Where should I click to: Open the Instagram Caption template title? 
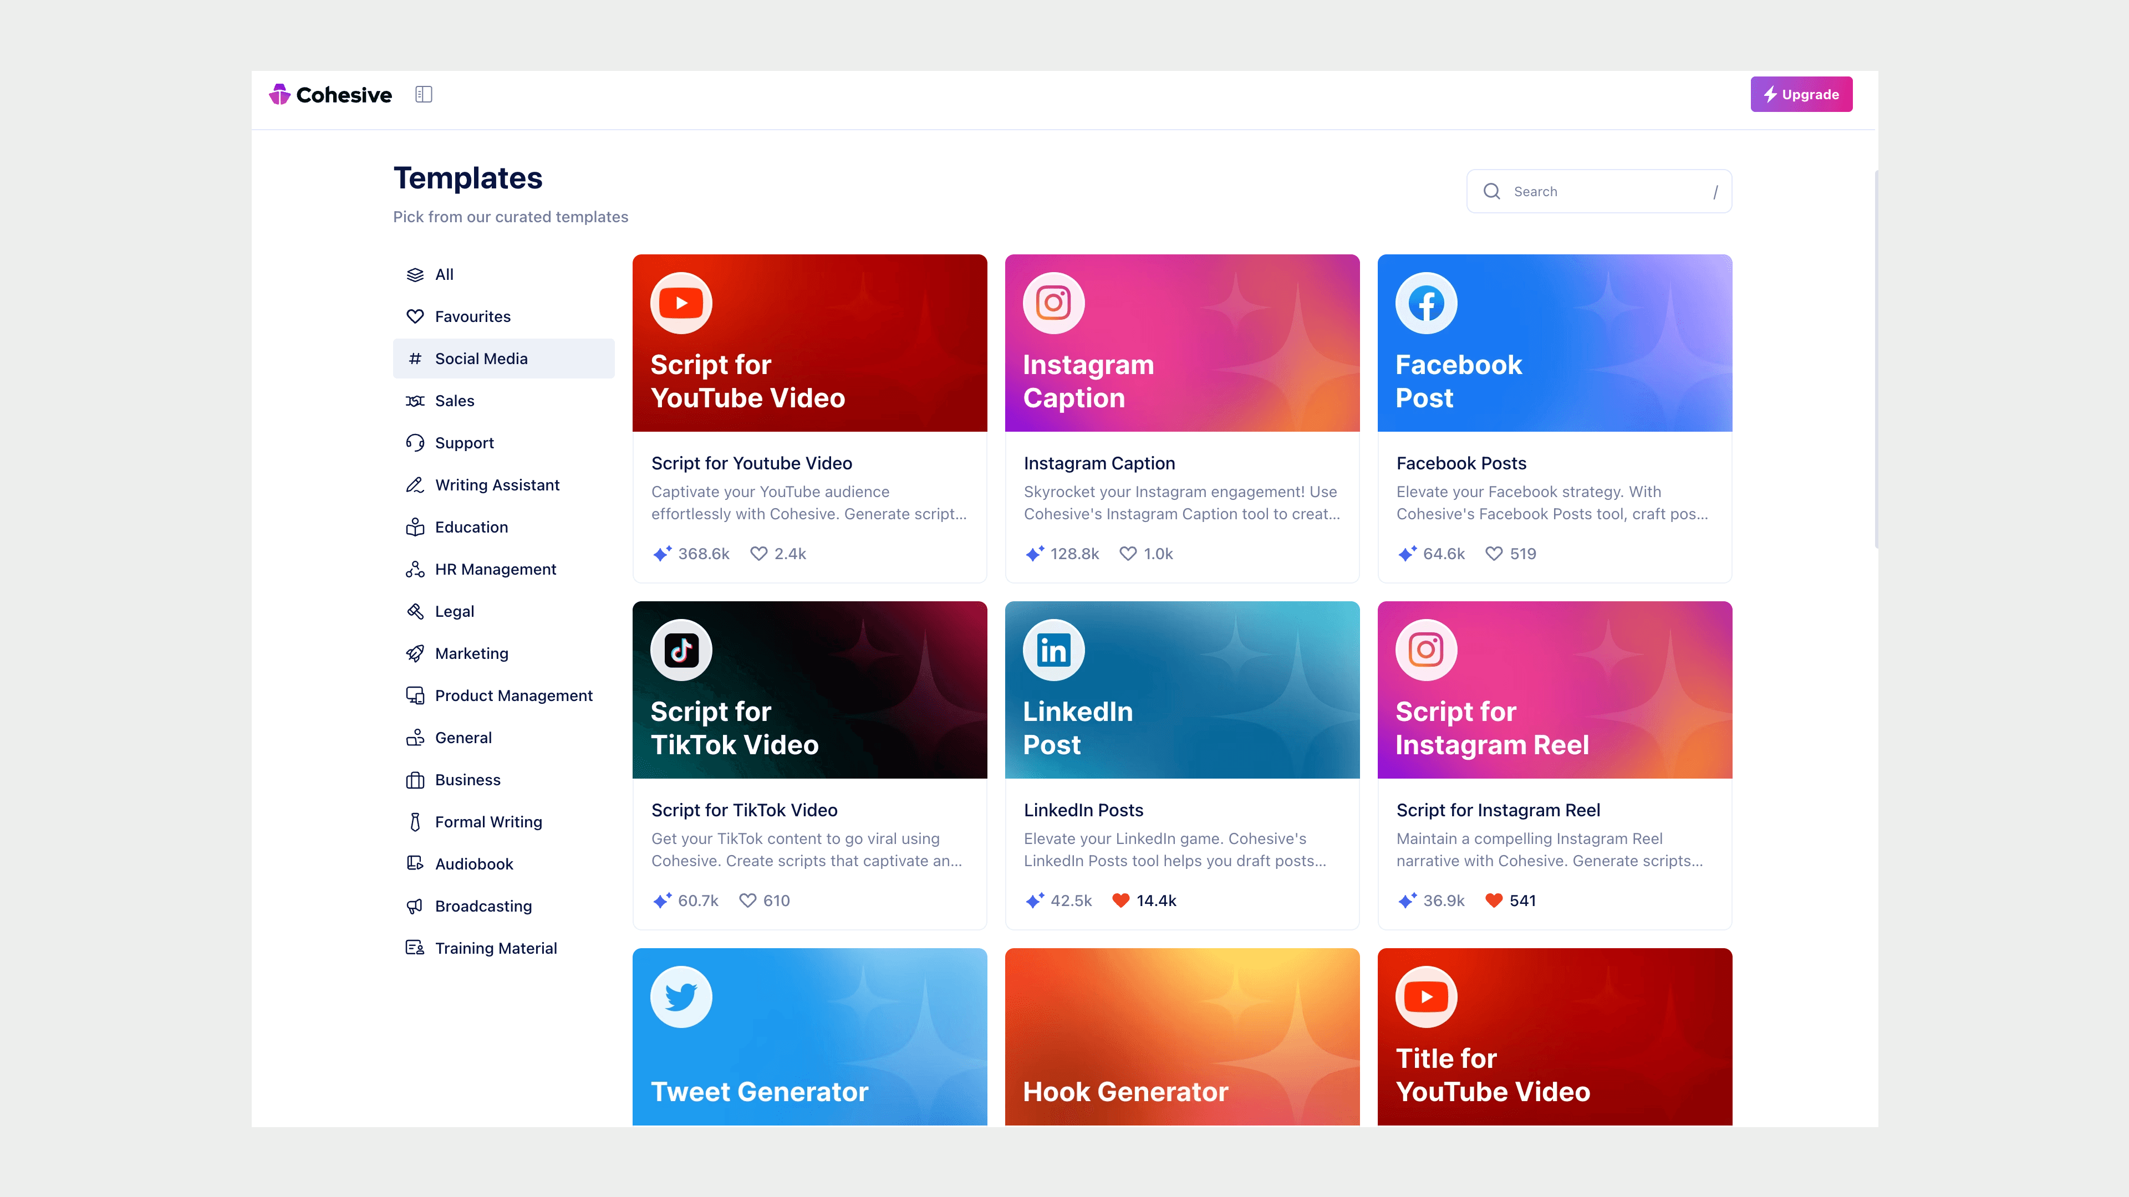[x=1098, y=463]
